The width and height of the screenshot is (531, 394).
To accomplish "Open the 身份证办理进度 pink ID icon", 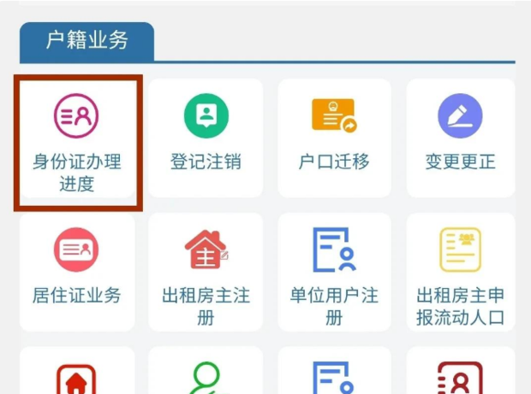I will coord(76,115).
